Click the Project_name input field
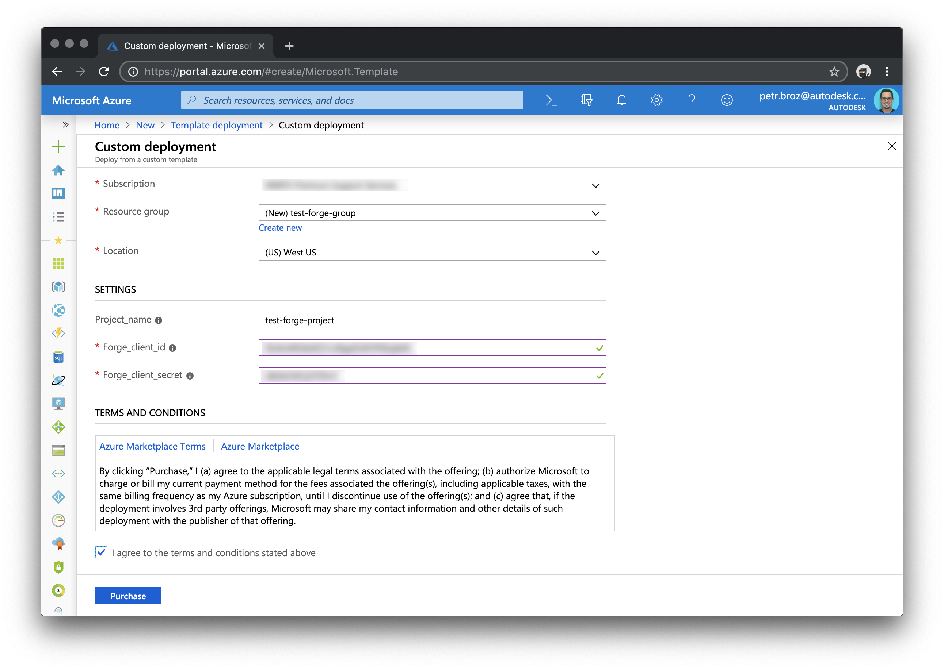This screenshot has height=670, width=944. (433, 320)
